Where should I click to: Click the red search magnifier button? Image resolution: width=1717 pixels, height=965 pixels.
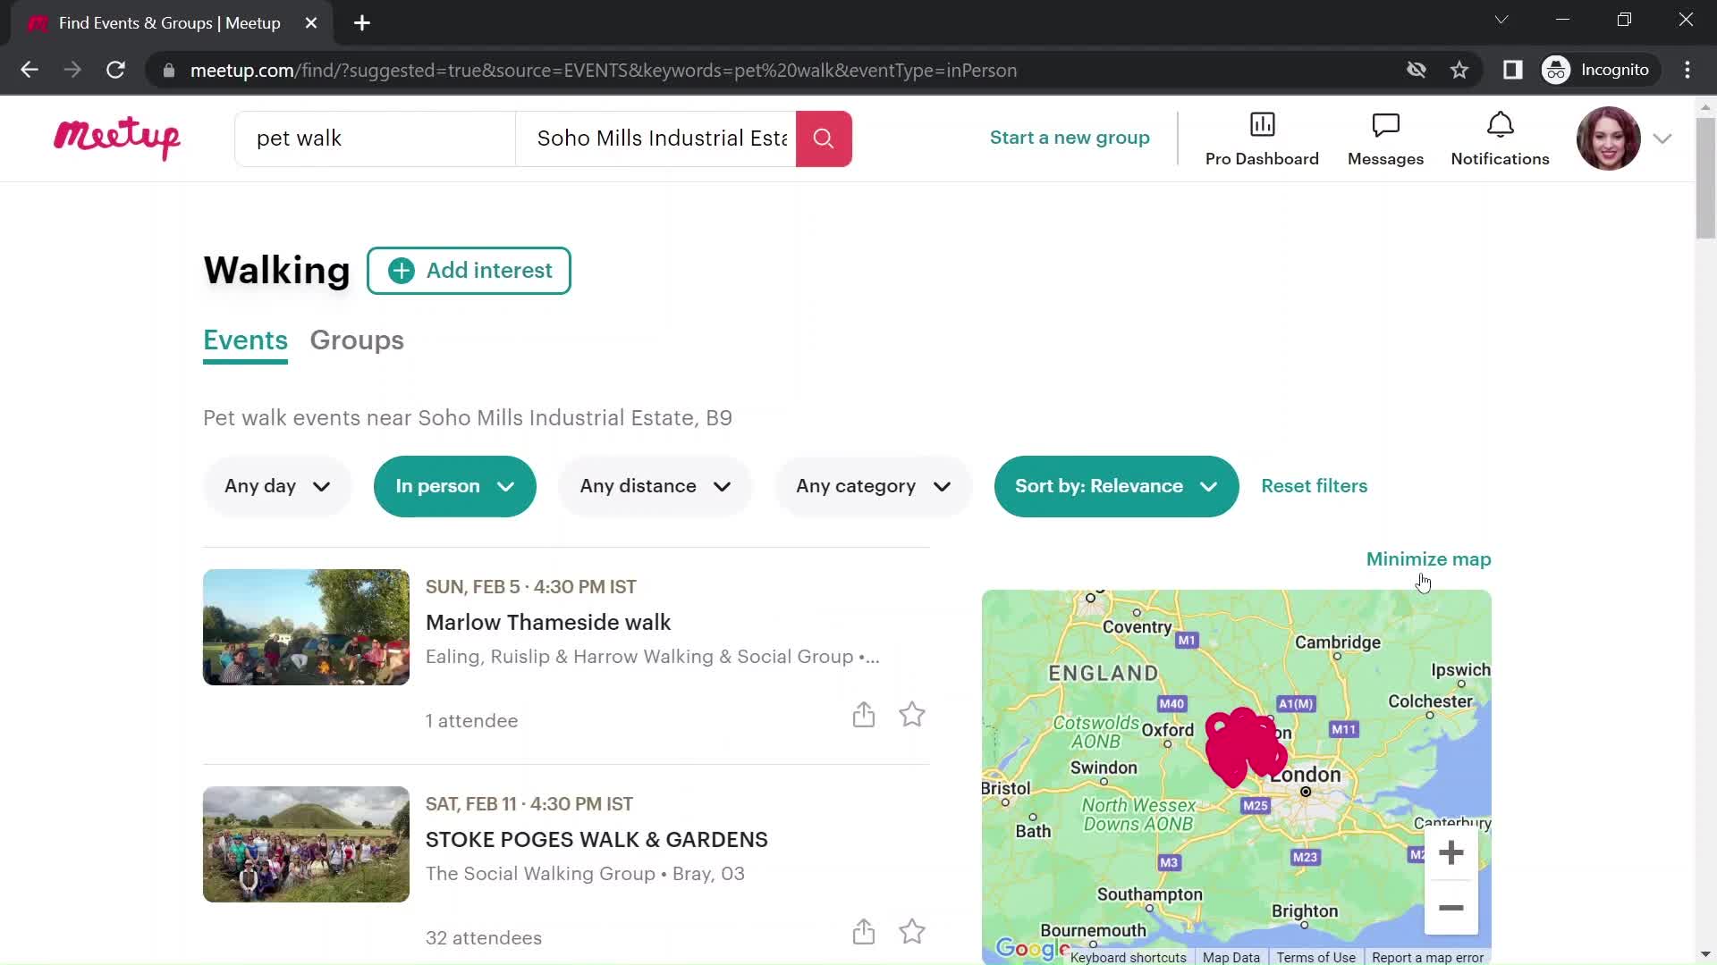coord(824,138)
